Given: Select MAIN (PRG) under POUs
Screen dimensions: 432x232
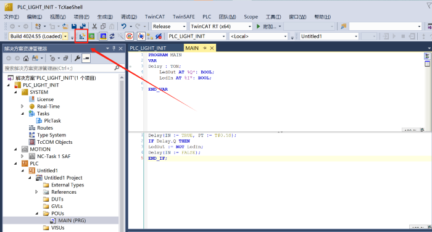Looking at the screenshot, I should tap(72, 220).
